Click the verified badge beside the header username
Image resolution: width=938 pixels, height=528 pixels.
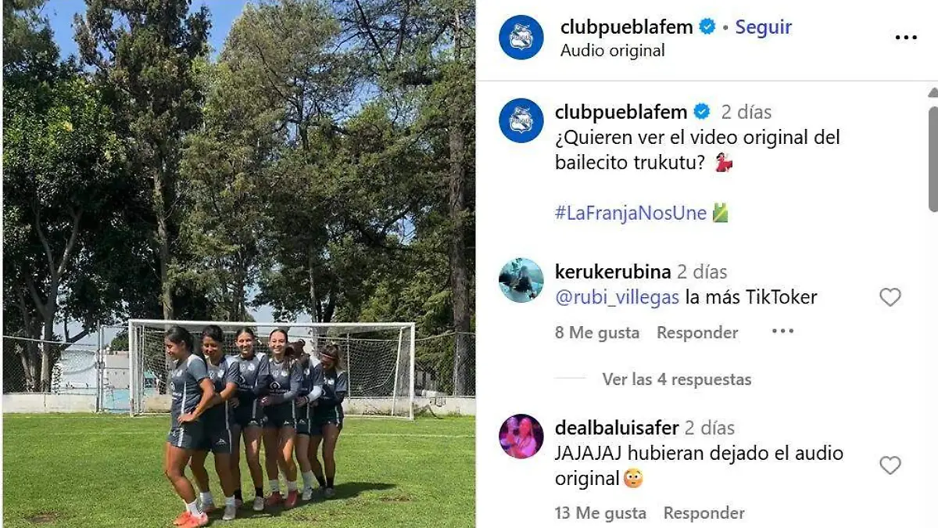pyautogui.click(x=707, y=27)
